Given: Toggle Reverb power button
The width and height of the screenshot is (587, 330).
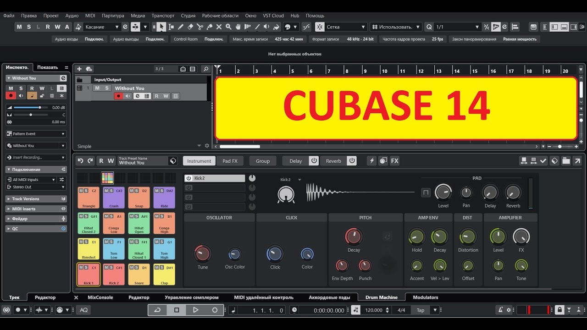Looking at the screenshot, I should [352, 161].
